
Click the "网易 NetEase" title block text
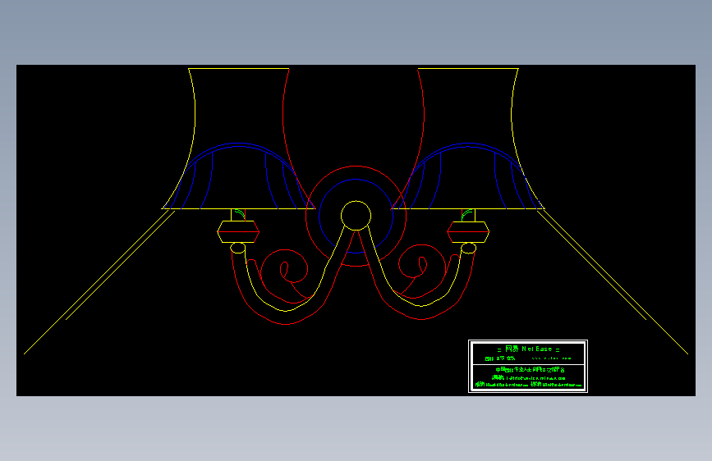[528, 349]
